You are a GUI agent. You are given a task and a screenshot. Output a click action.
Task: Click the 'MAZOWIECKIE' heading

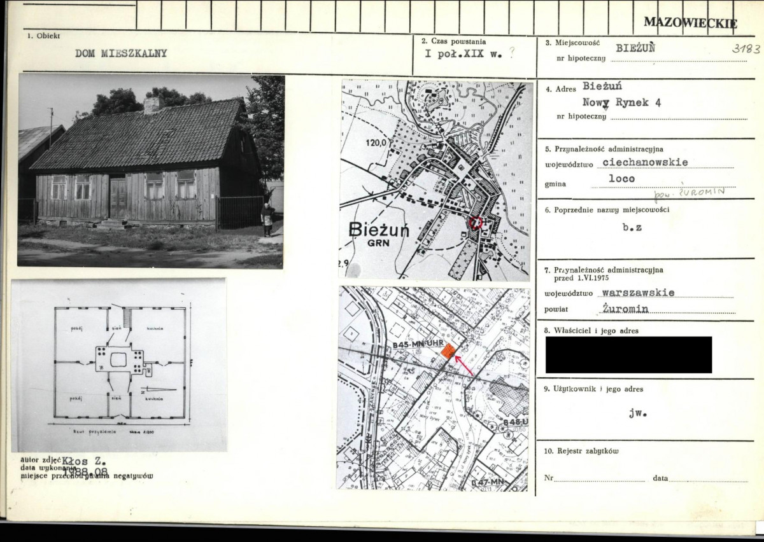tap(691, 24)
